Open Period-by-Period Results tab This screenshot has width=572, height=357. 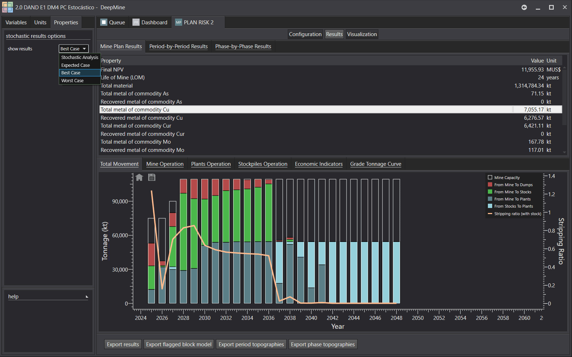click(179, 46)
